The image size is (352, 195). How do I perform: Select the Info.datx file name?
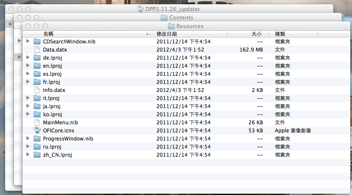(x=54, y=90)
